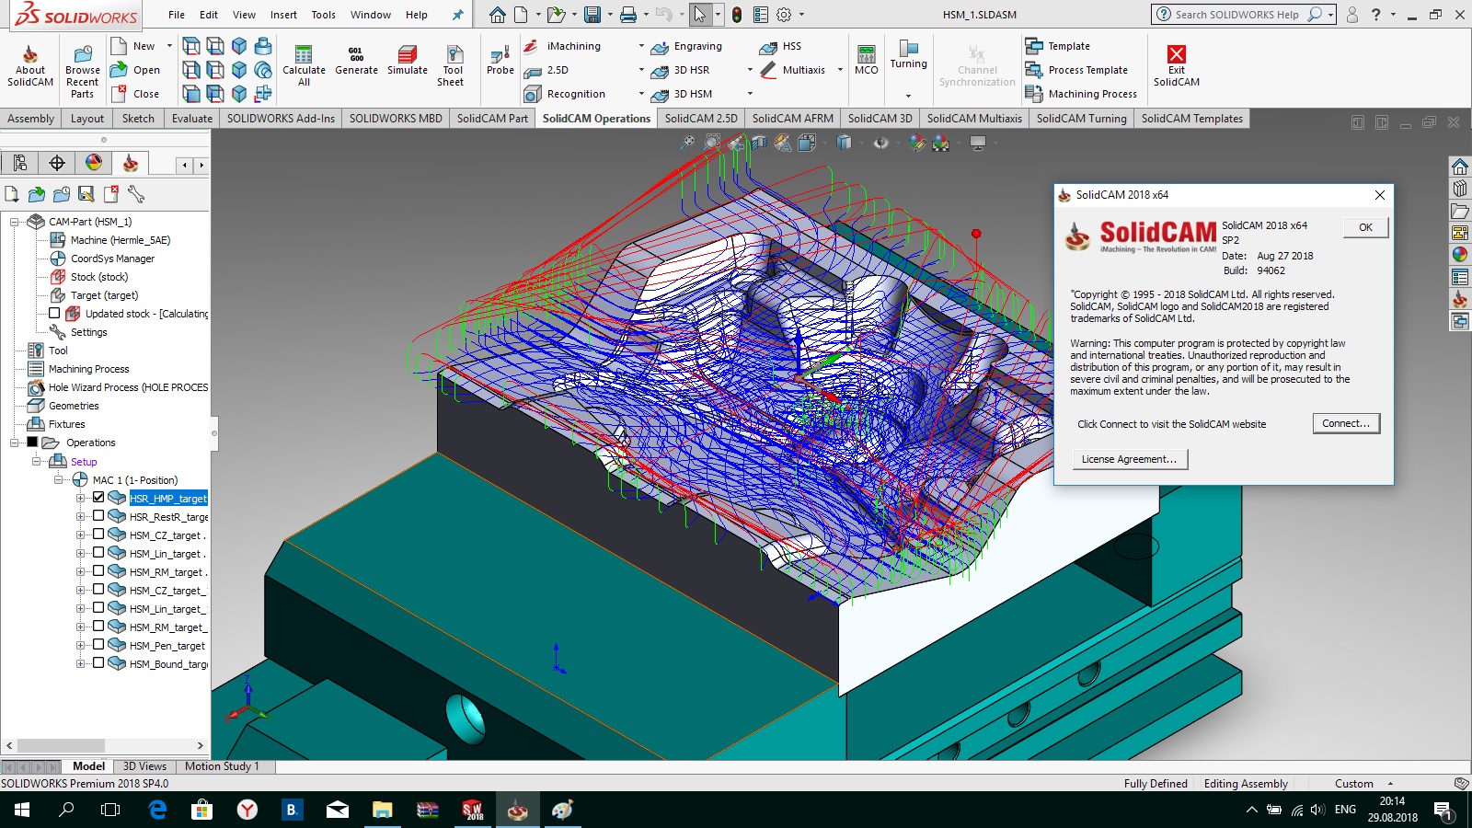1472x828 pixels.
Task: Uncheck HSR_HMP_target operation checkbox
Action: (98, 498)
